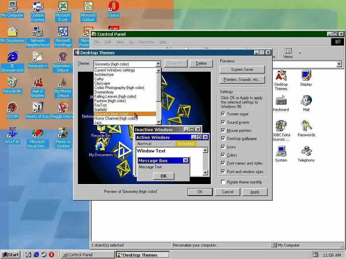Launch Opera from the desktop icon

coord(114,9)
